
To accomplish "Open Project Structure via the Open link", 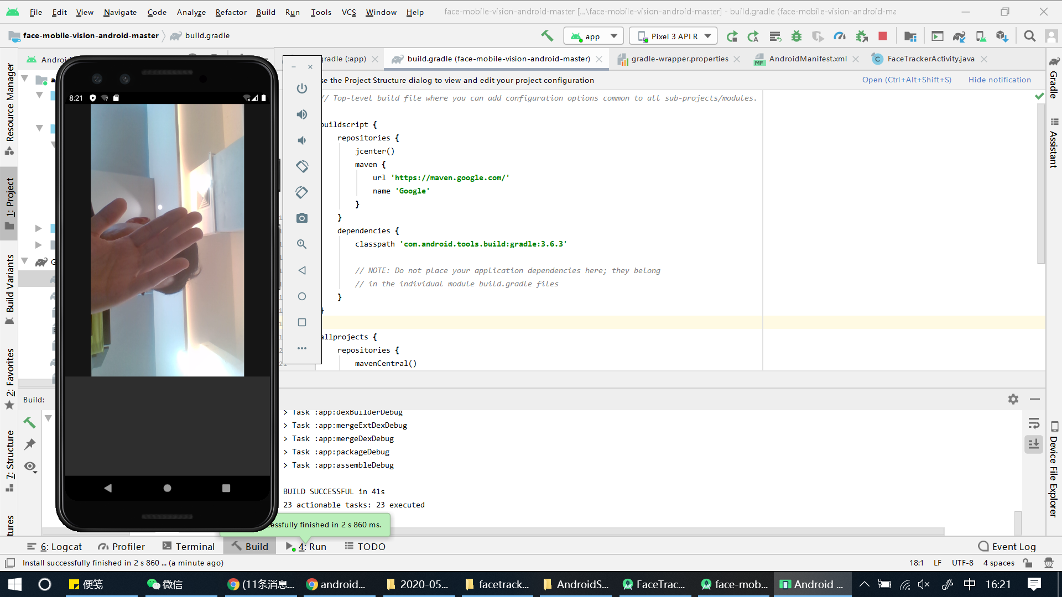I will coord(907,80).
